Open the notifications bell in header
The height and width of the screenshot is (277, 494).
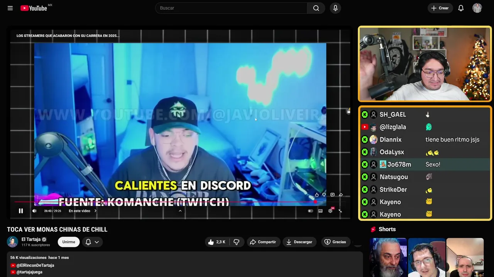(x=461, y=8)
